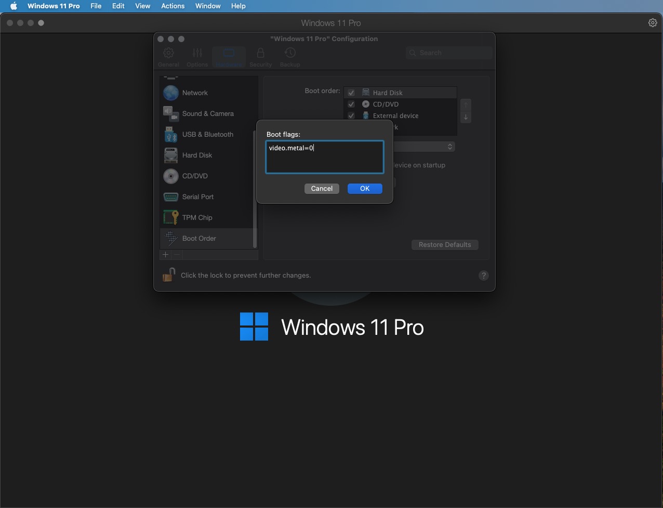Select Hard Disk in the hardware sidebar

(x=208, y=155)
